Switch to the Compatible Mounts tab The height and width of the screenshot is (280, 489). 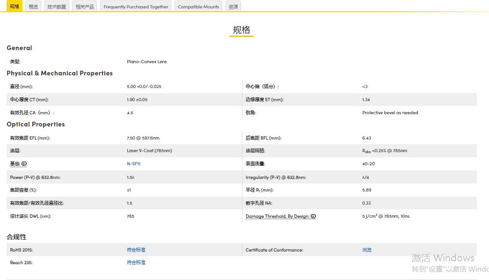[198, 7]
